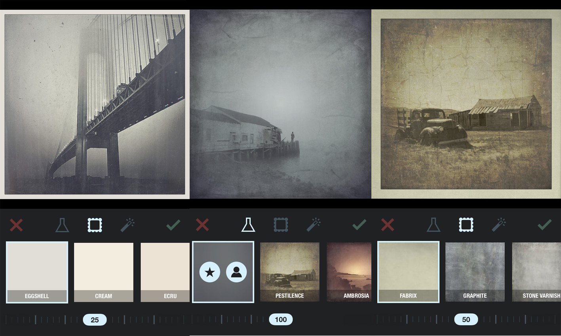Image resolution: width=561 pixels, height=336 pixels.
Task: Cancel edits with red X under bridge photo
Action: point(16,225)
